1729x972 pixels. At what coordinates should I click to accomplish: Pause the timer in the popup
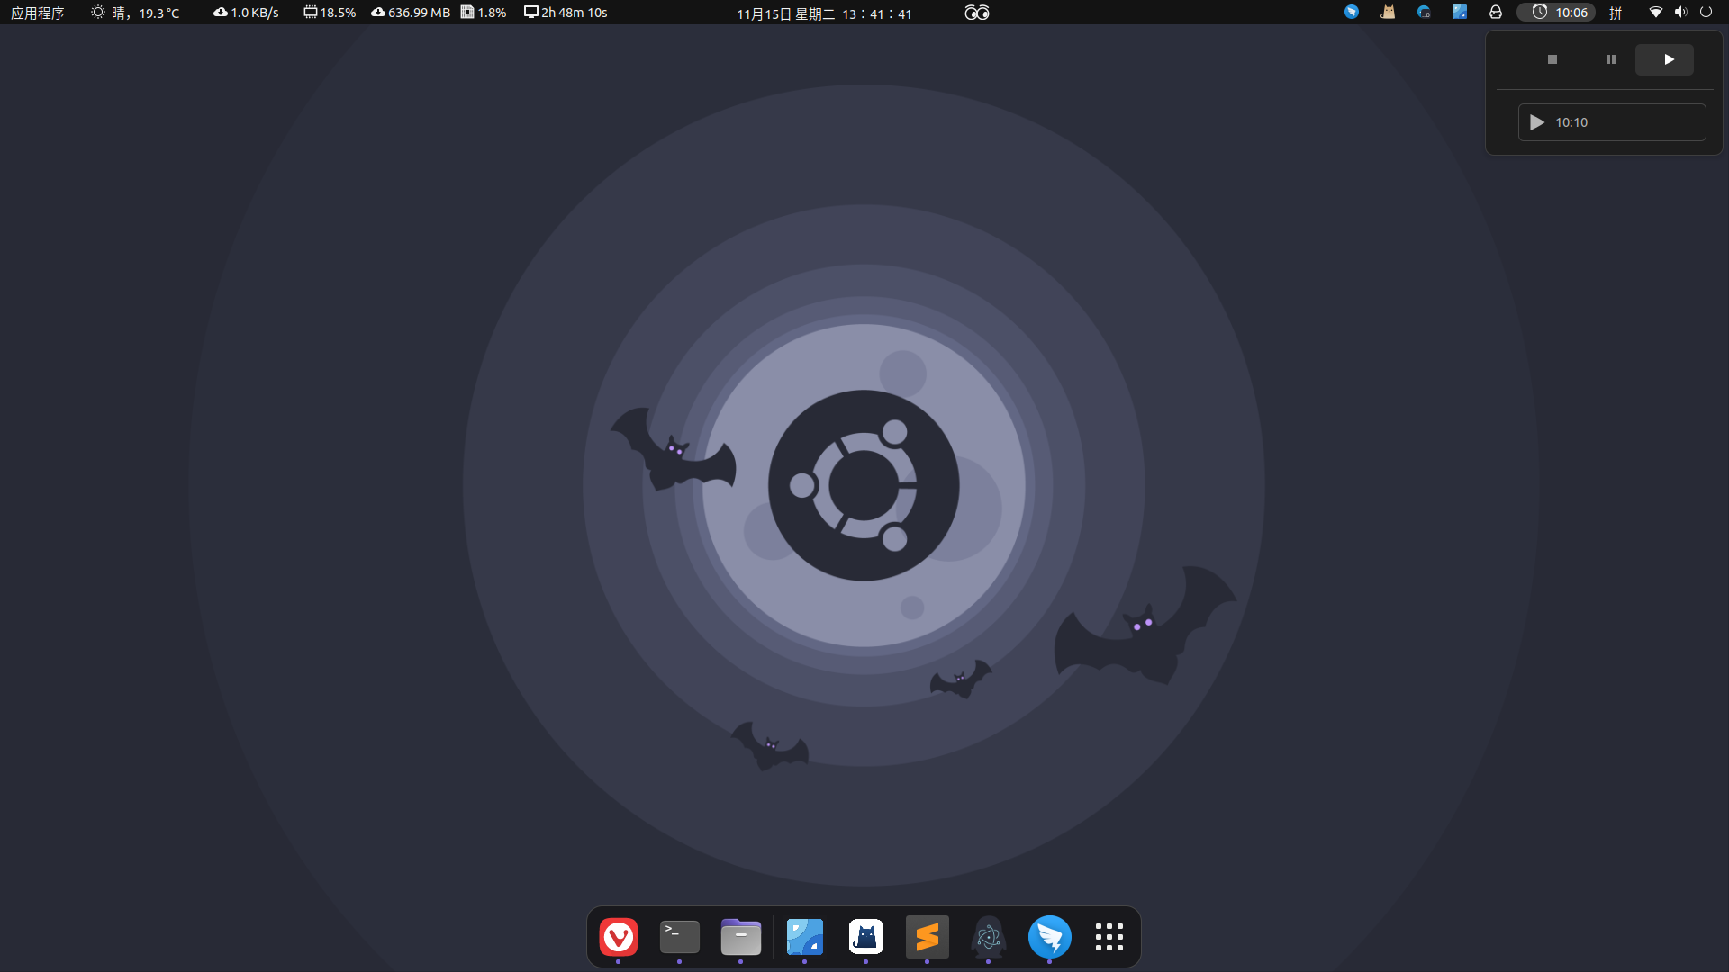(x=1611, y=59)
